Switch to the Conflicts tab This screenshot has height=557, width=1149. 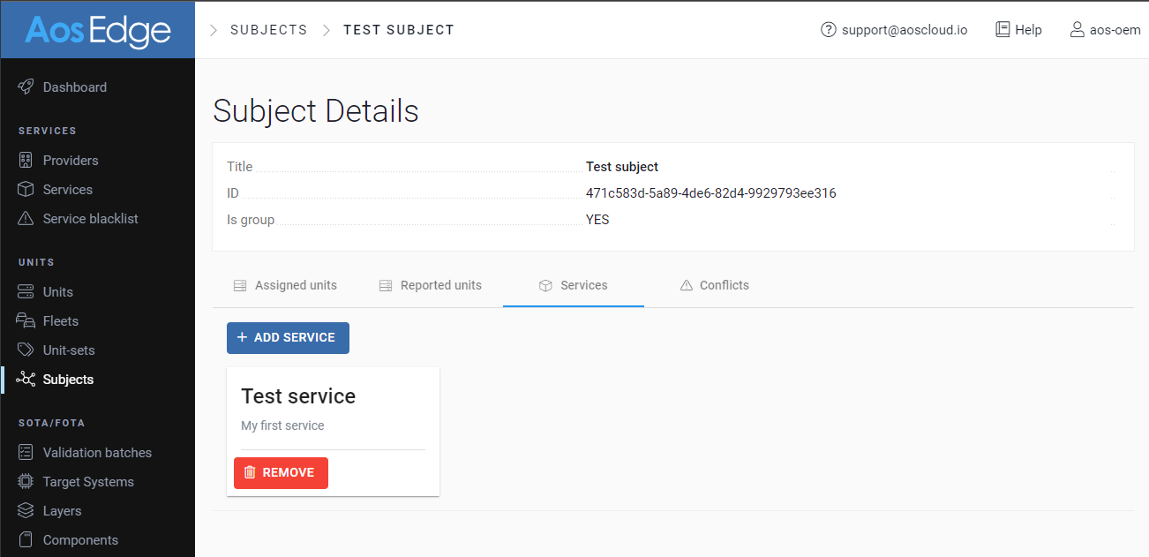715,285
